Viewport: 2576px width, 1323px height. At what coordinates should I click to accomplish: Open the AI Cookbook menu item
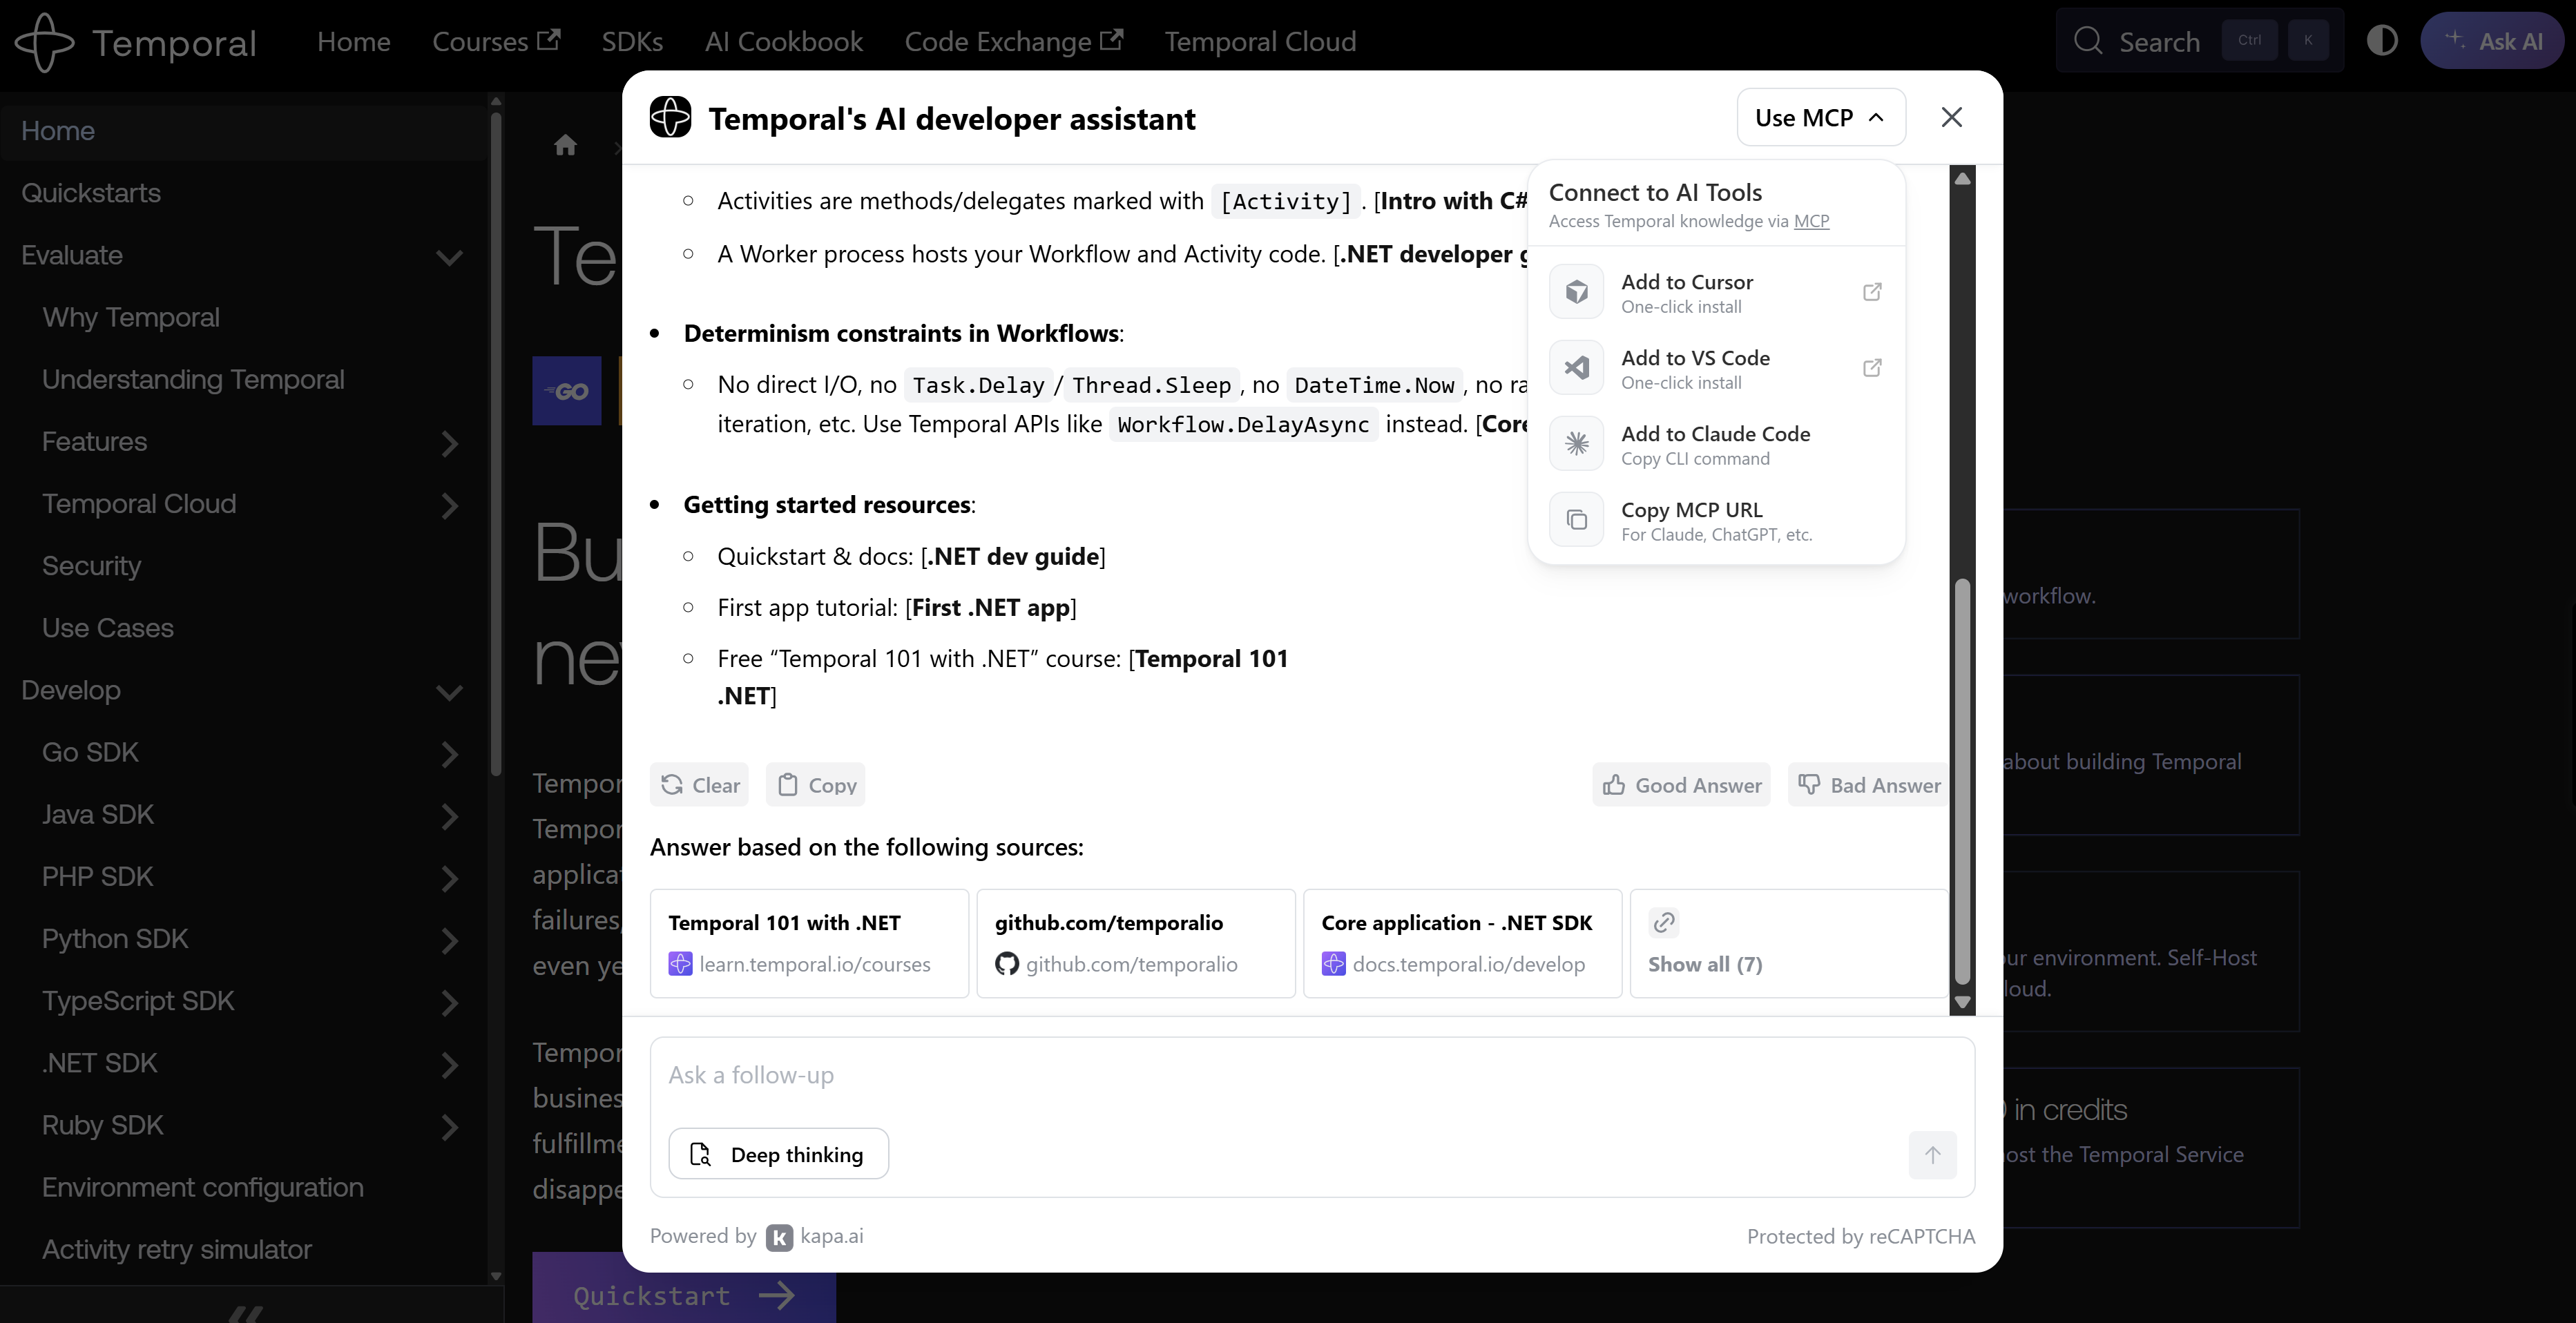(x=783, y=41)
